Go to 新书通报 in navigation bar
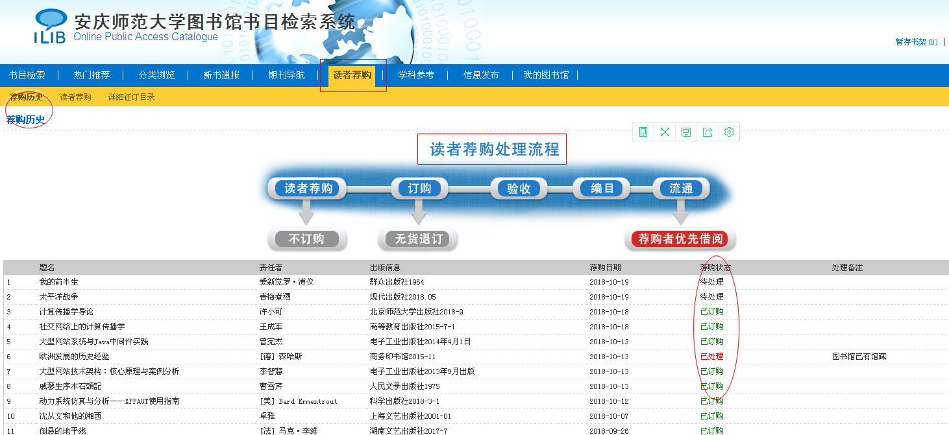 [221, 75]
